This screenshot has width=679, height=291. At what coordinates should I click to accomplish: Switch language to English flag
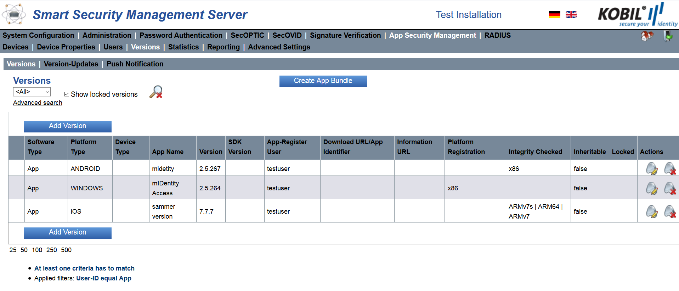tap(571, 15)
